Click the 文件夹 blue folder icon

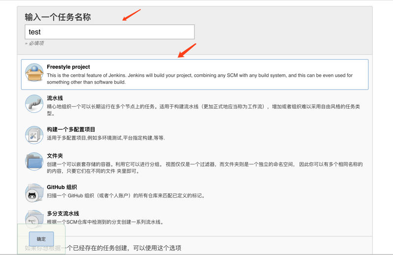(x=34, y=161)
